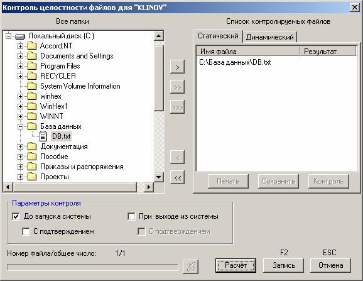Expand the Documents and Settings node
This screenshot has width=363, height=281.
coord(20,56)
